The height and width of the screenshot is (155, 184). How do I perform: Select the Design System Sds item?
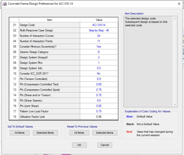point(49,68)
